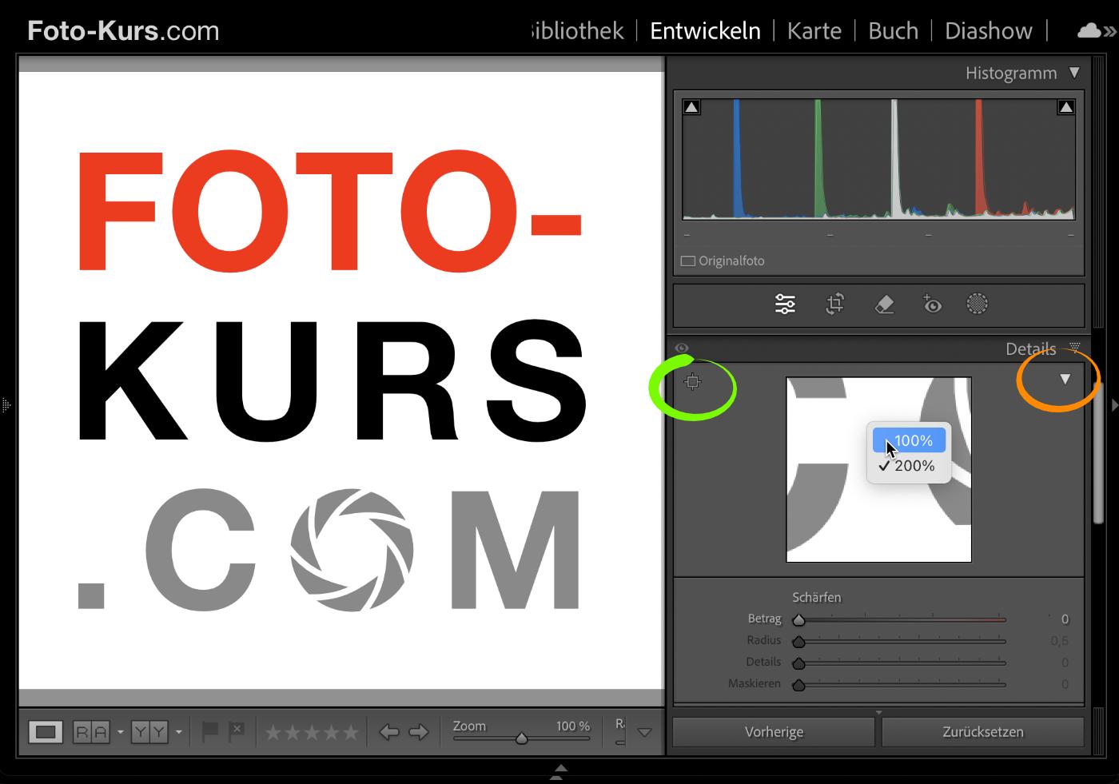Flag the photo as picked
The height and width of the screenshot is (784, 1119).
(210, 731)
